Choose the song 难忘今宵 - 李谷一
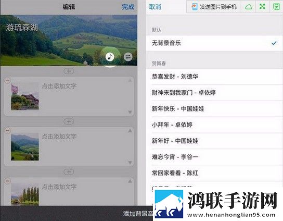 (x=214, y=157)
